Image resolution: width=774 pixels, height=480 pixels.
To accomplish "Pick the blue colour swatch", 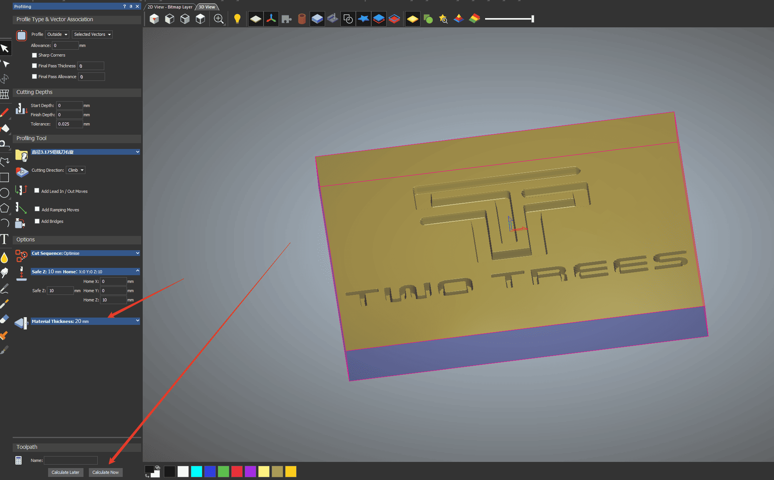I will (210, 472).
